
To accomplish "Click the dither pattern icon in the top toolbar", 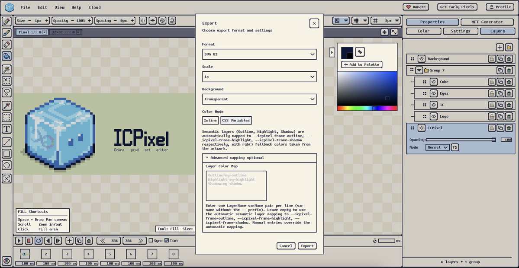I will coord(172,20).
